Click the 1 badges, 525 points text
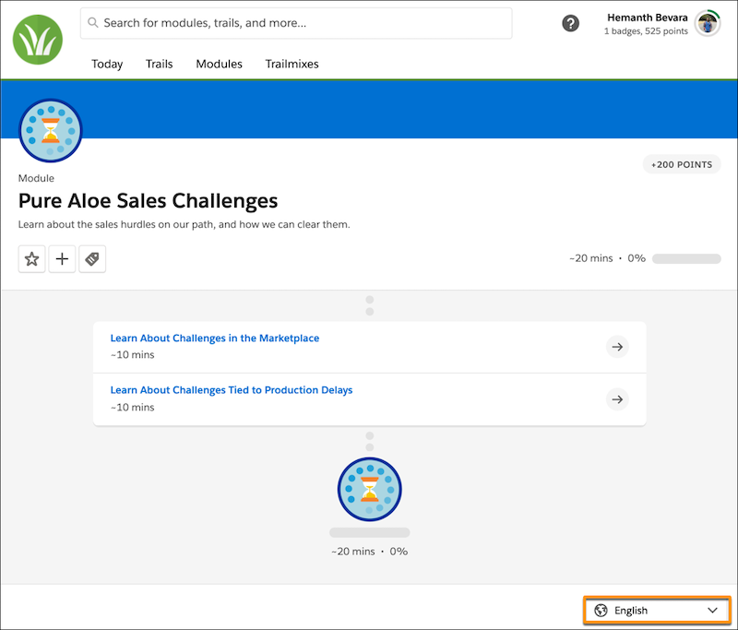The height and width of the screenshot is (630, 738). pos(646,31)
